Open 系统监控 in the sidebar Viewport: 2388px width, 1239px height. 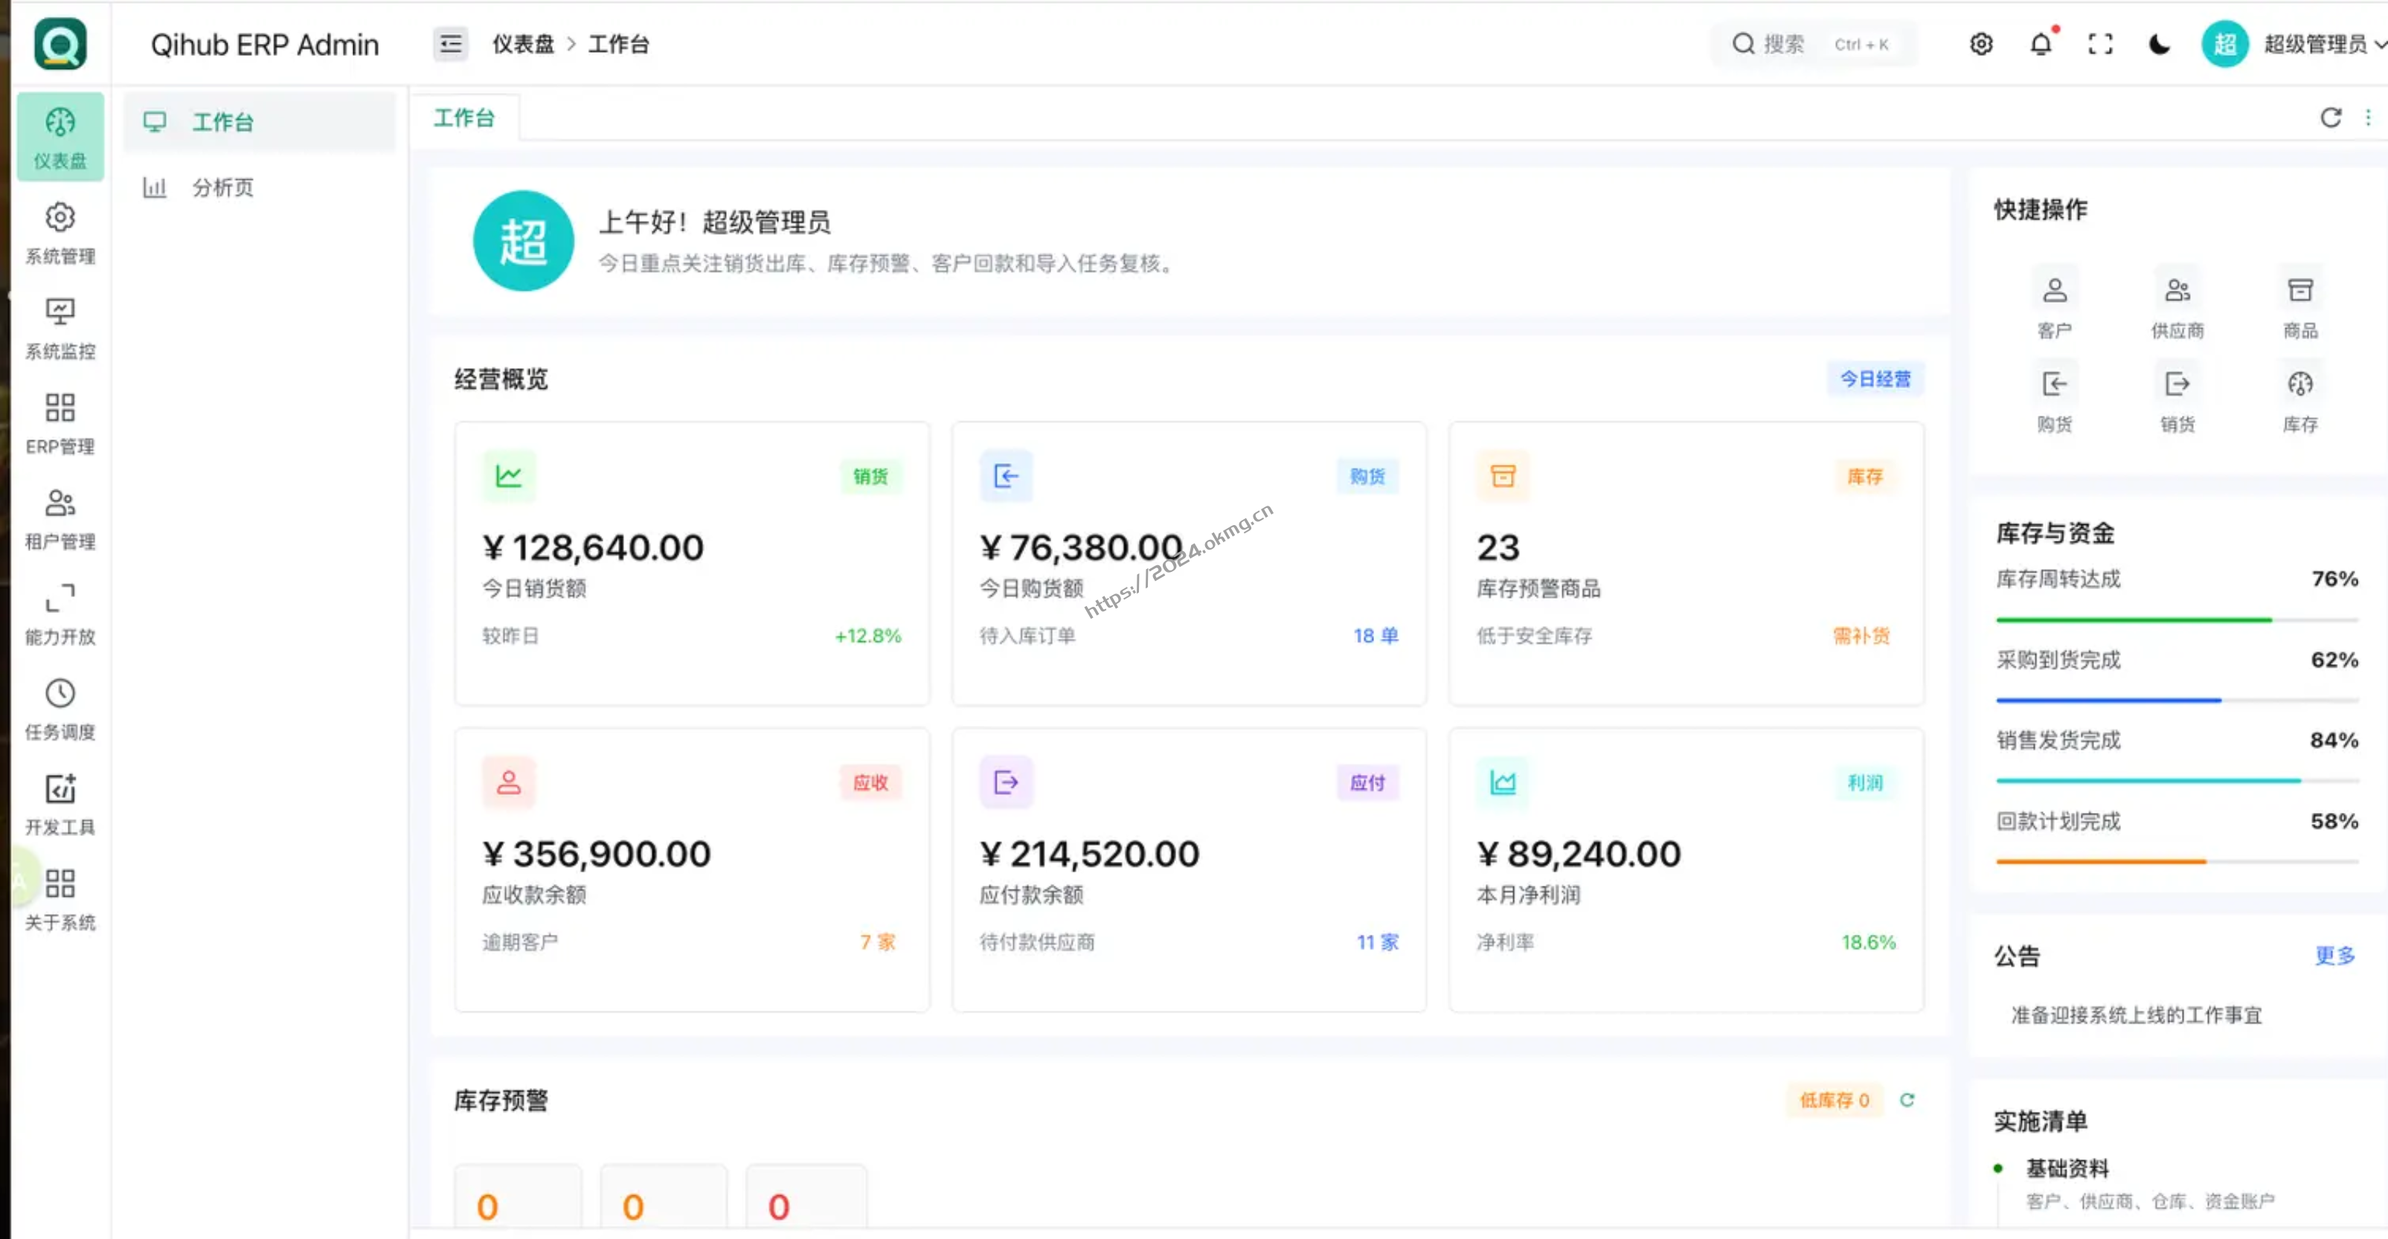pos(60,329)
